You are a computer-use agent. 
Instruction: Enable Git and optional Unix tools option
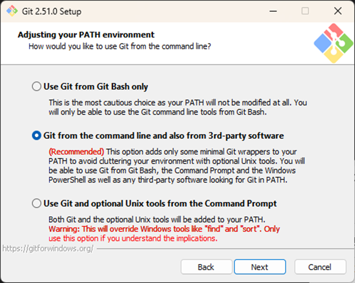(37, 203)
